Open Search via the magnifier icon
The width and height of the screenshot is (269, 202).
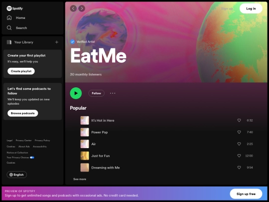(9, 28)
